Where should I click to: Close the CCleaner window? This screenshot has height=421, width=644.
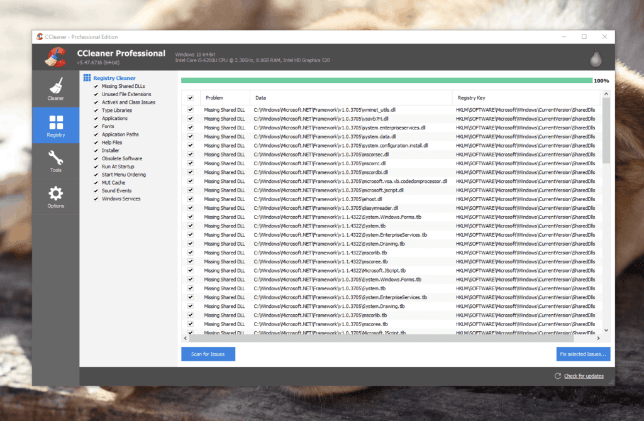604,37
